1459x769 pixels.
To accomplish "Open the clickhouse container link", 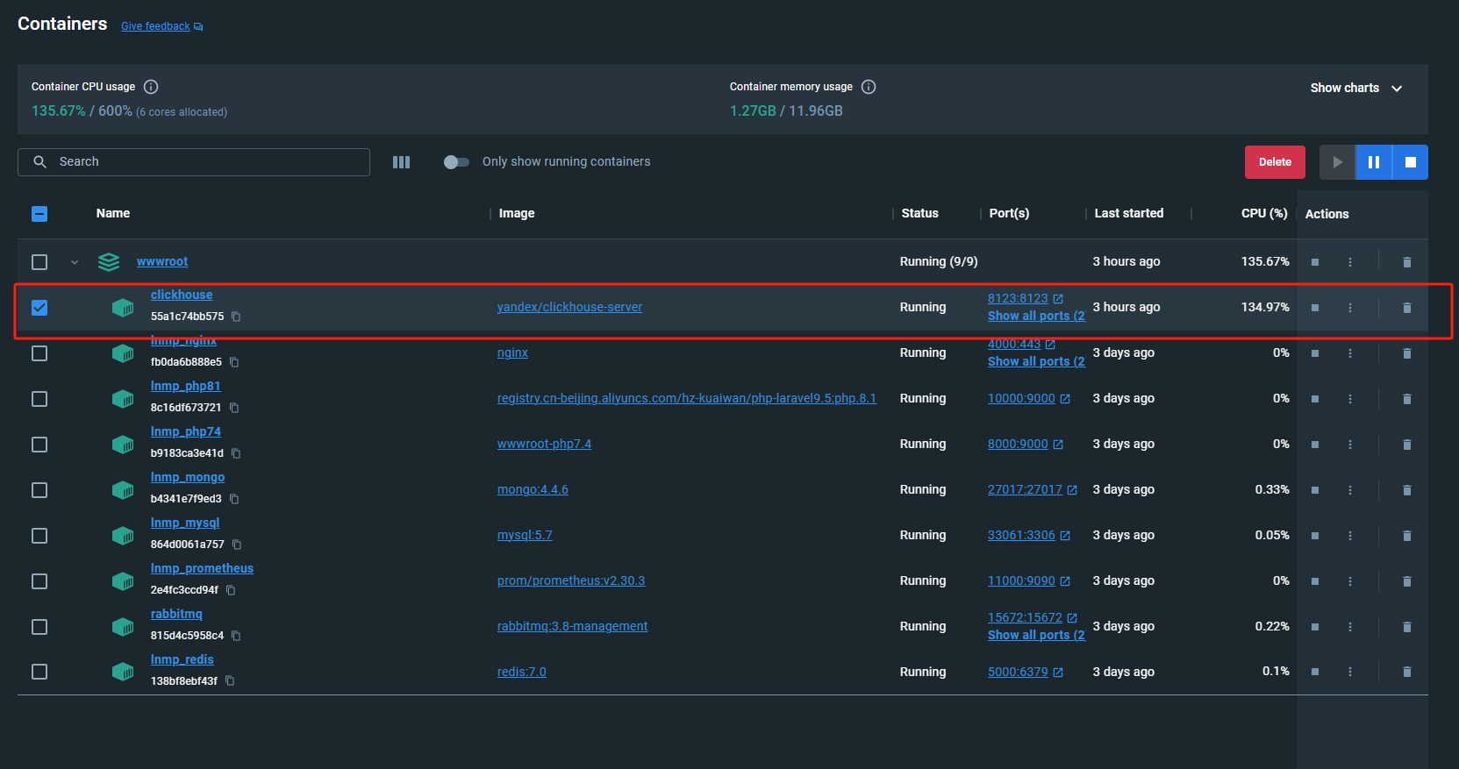I will pyautogui.click(x=182, y=295).
